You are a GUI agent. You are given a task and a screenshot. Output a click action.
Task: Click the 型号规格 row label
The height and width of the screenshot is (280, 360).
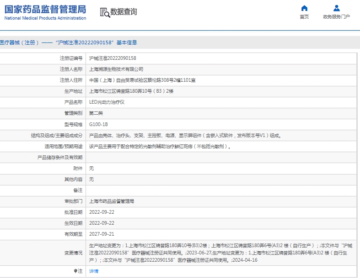coord(74,124)
